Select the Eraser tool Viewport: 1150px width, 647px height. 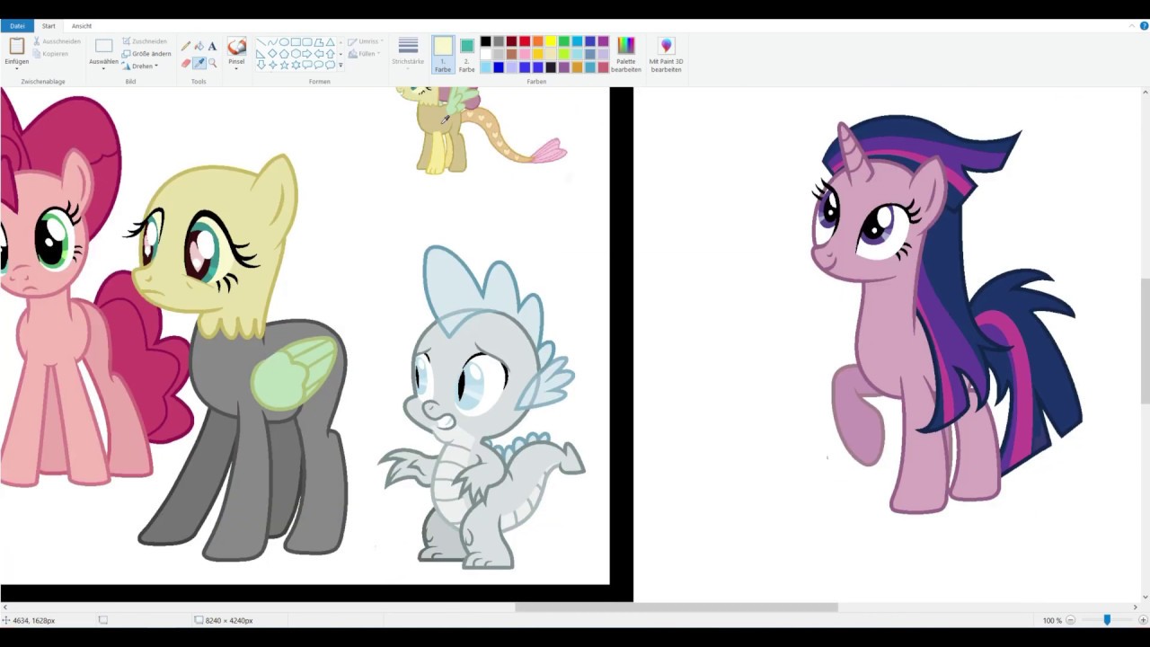click(186, 64)
